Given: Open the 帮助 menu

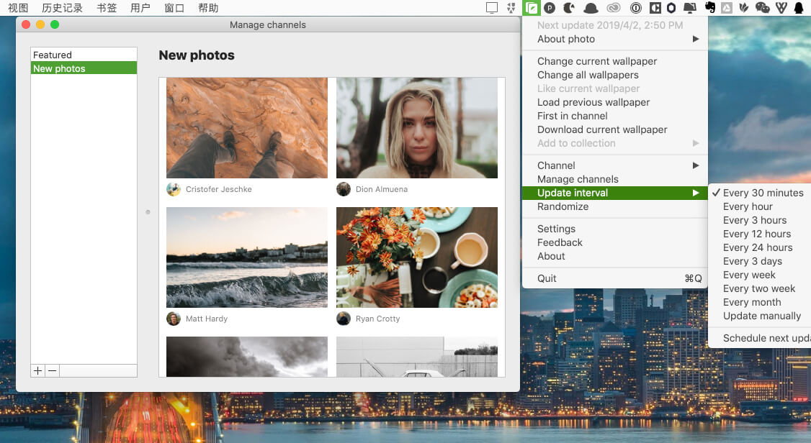Looking at the screenshot, I should [208, 8].
